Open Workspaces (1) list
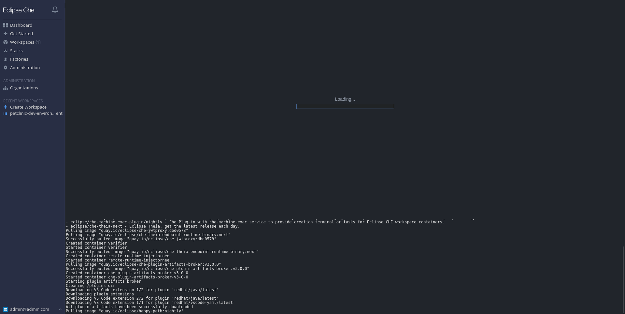This screenshot has height=314, width=625. (x=25, y=42)
